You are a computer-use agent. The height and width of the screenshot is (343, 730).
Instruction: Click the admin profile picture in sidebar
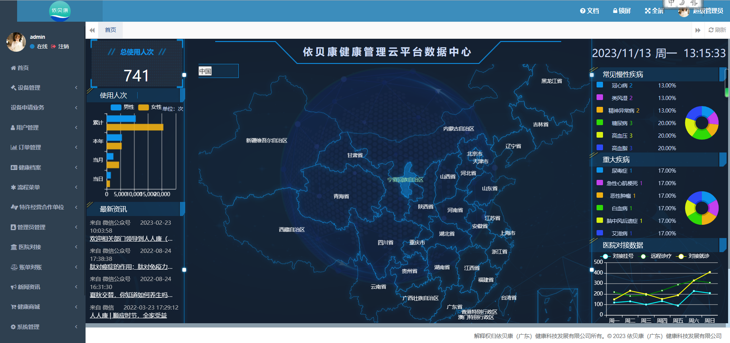coord(16,42)
